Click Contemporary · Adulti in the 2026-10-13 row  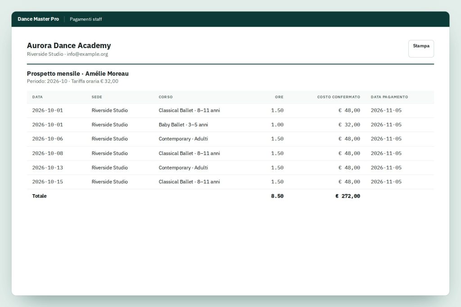(x=183, y=168)
